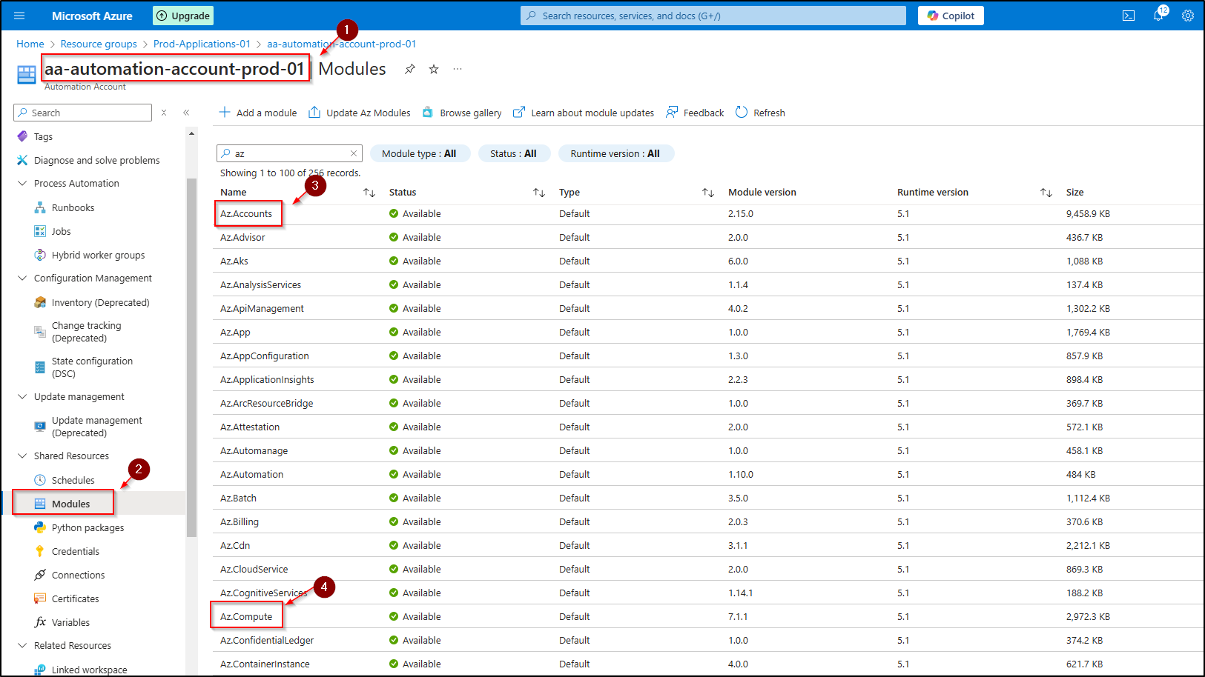Open the Status filter pill
Image resolution: width=1205 pixels, height=677 pixels.
[513, 153]
